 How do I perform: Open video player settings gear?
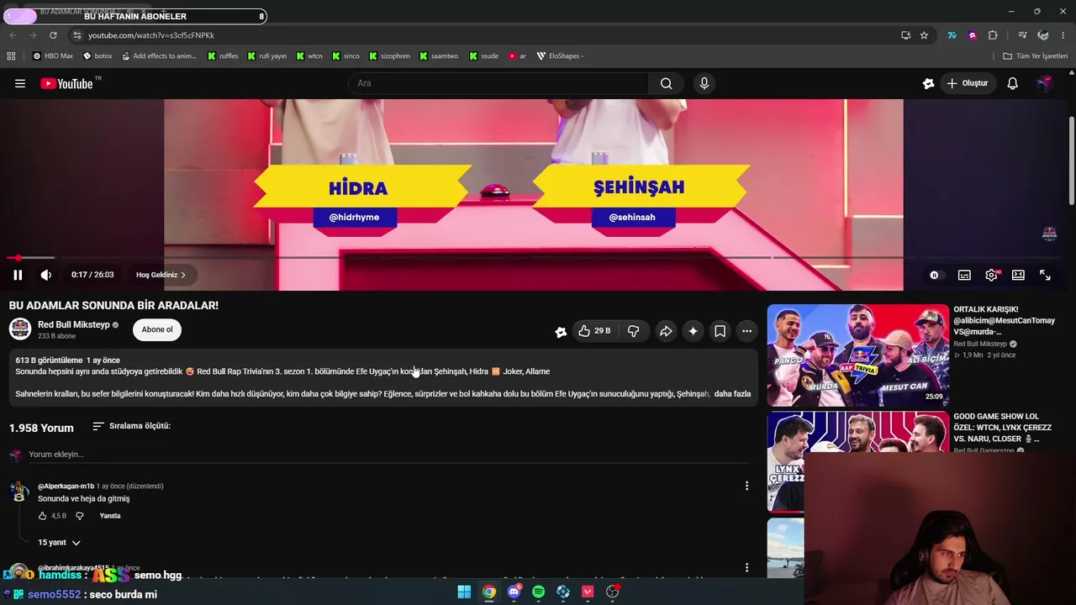tap(992, 275)
